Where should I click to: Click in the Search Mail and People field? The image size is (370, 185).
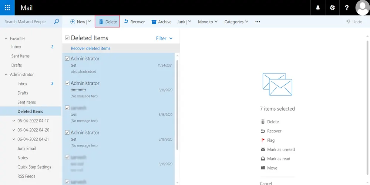pos(26,21)
